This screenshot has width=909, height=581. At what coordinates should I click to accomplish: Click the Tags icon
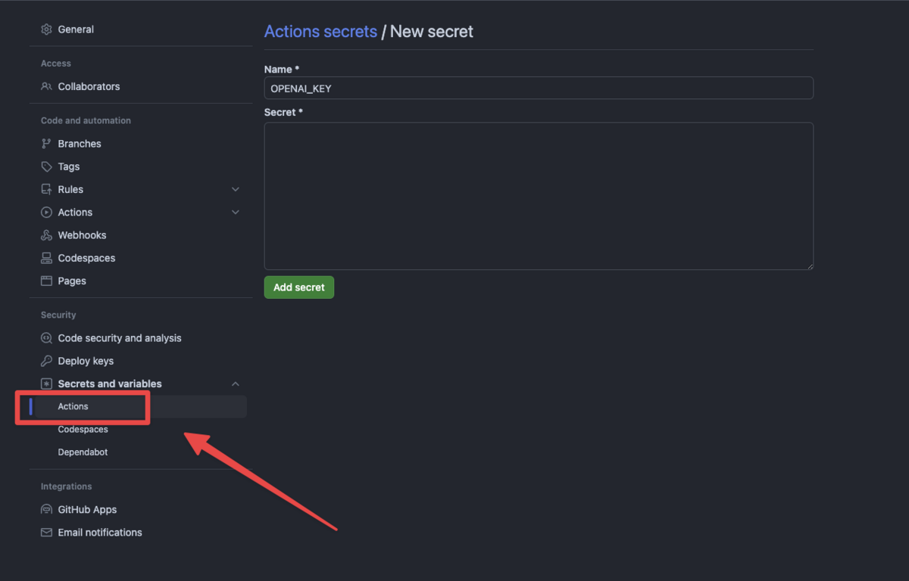pos(46,166)
